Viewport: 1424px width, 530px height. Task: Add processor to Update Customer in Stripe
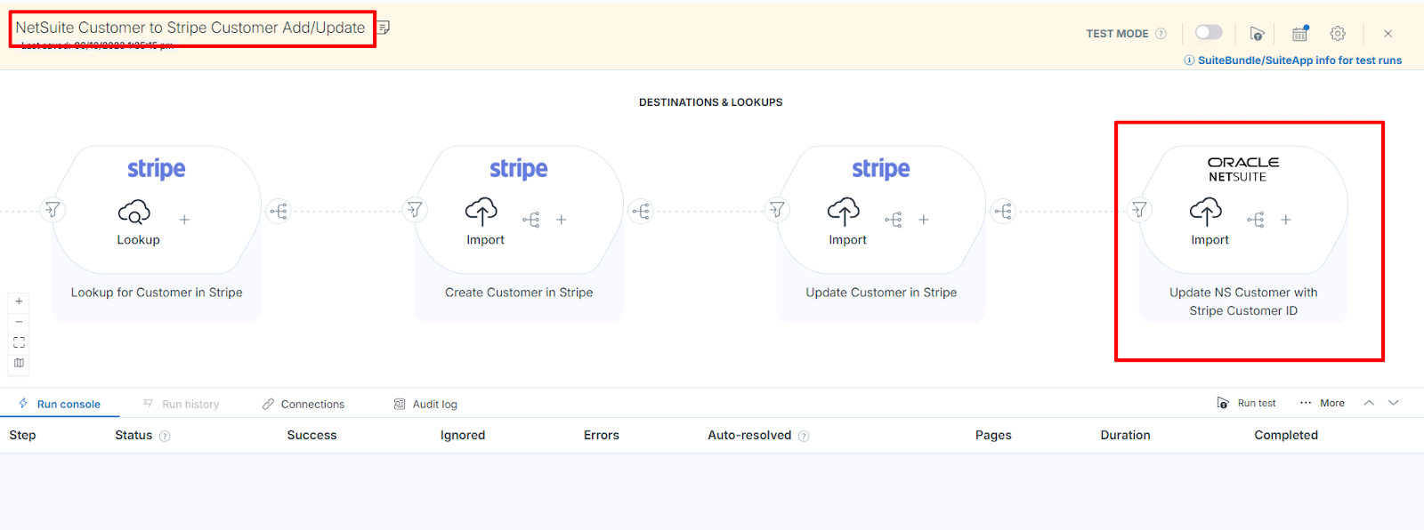click(x=924, y=220)
